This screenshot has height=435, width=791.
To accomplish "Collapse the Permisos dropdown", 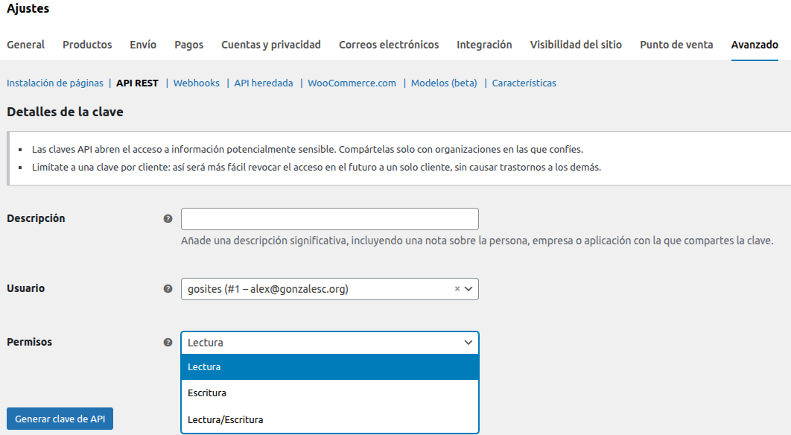I will click(468, 343).
